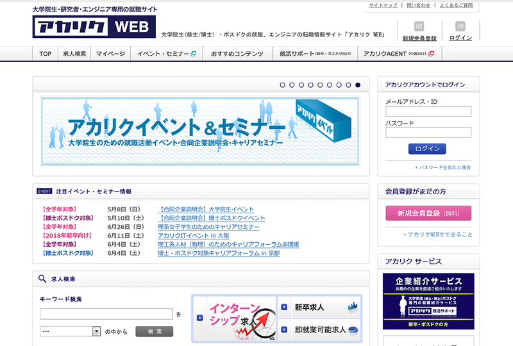Open the keyword category dropdown
Screen dimensions: 513x346
click(x=70, y=331)
